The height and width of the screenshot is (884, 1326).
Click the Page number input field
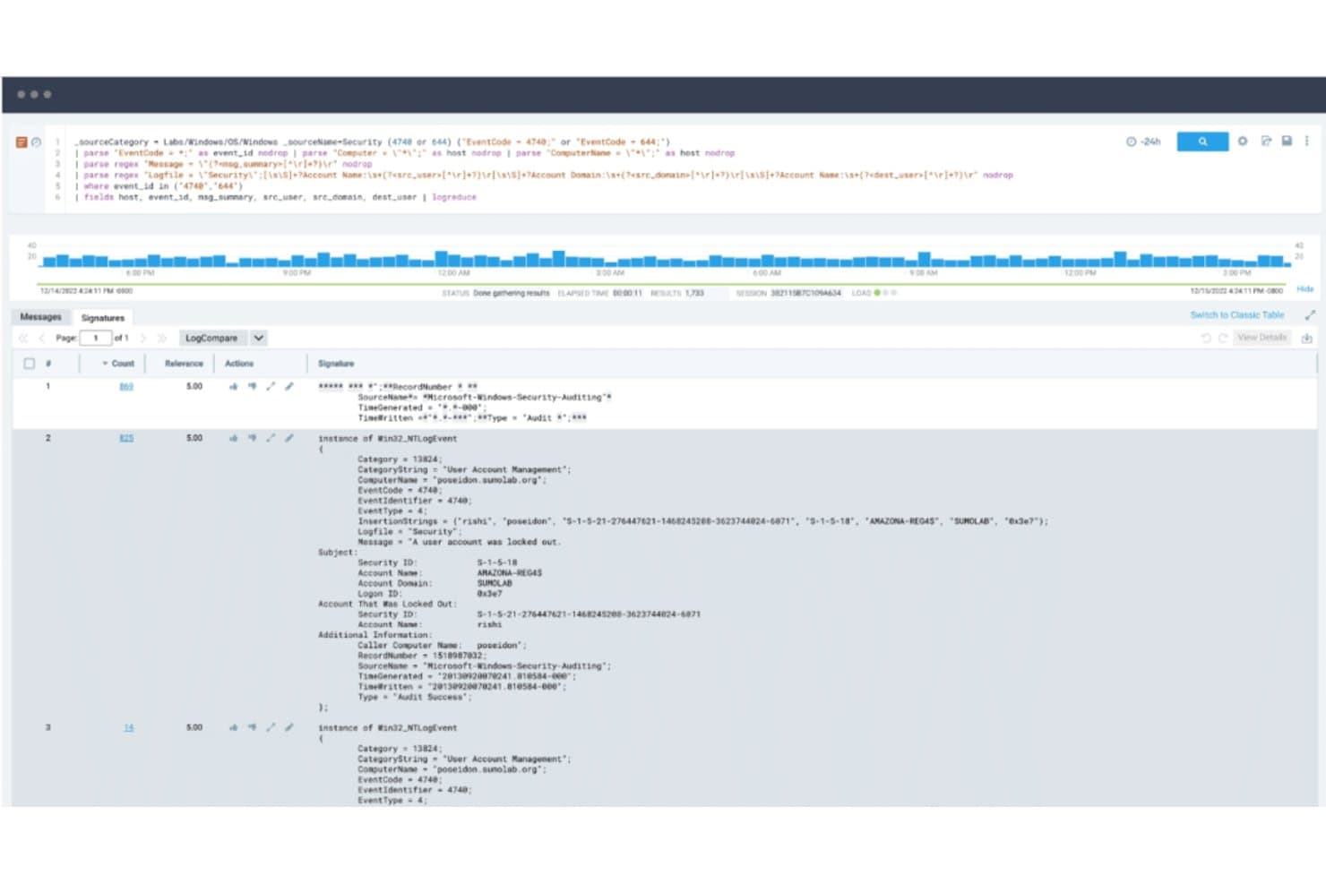(96, 339)
